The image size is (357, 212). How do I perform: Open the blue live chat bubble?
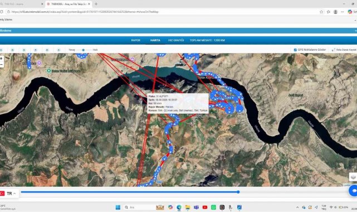coord(353,191)
